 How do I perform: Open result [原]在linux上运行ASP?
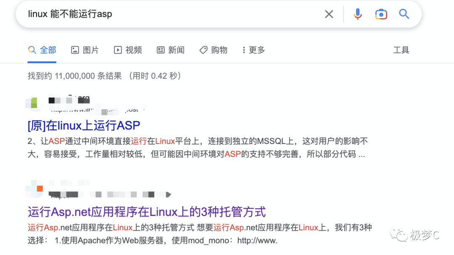point(84,125)
